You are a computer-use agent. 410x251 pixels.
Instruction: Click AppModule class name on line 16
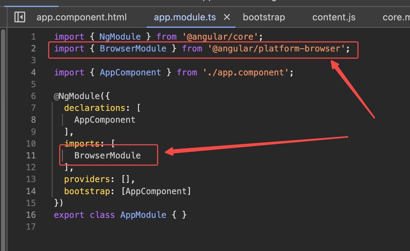click(143, 215)
